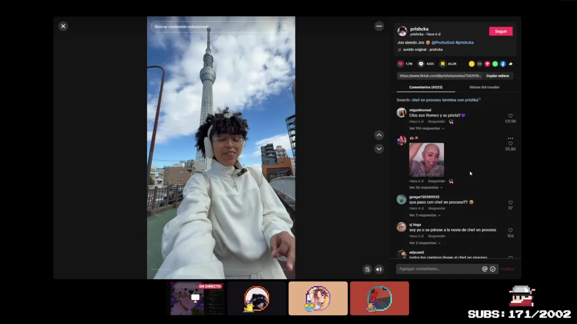The height and width of the screenshot is (324, 577).
Task: Select the beige background avatar thumbnail
Action: [x=318, y=298]
